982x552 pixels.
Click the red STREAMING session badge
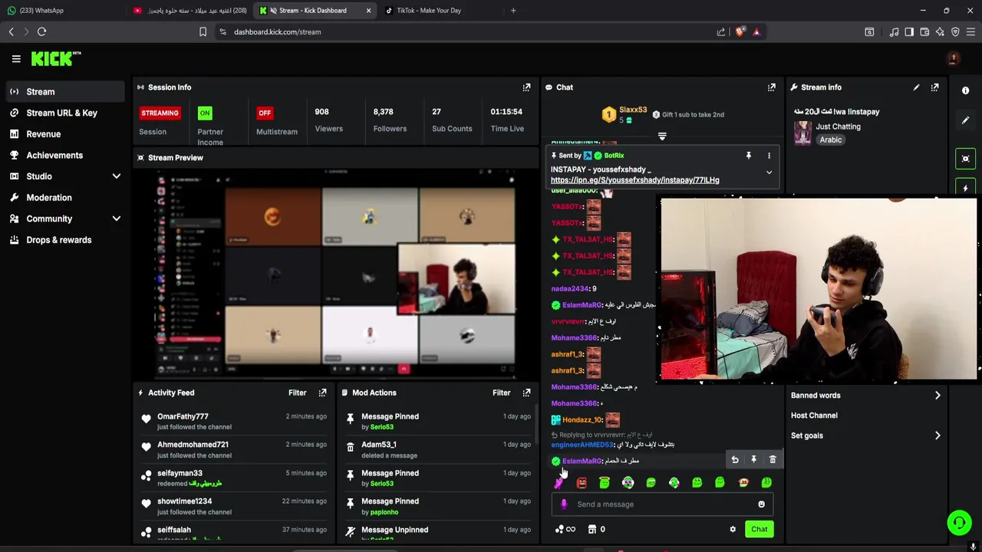(x=160, y=113)
